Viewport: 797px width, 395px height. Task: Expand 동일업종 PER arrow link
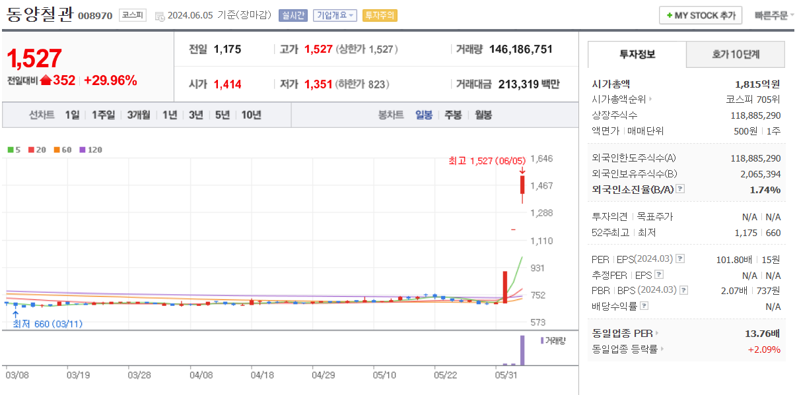click(656, 334)
